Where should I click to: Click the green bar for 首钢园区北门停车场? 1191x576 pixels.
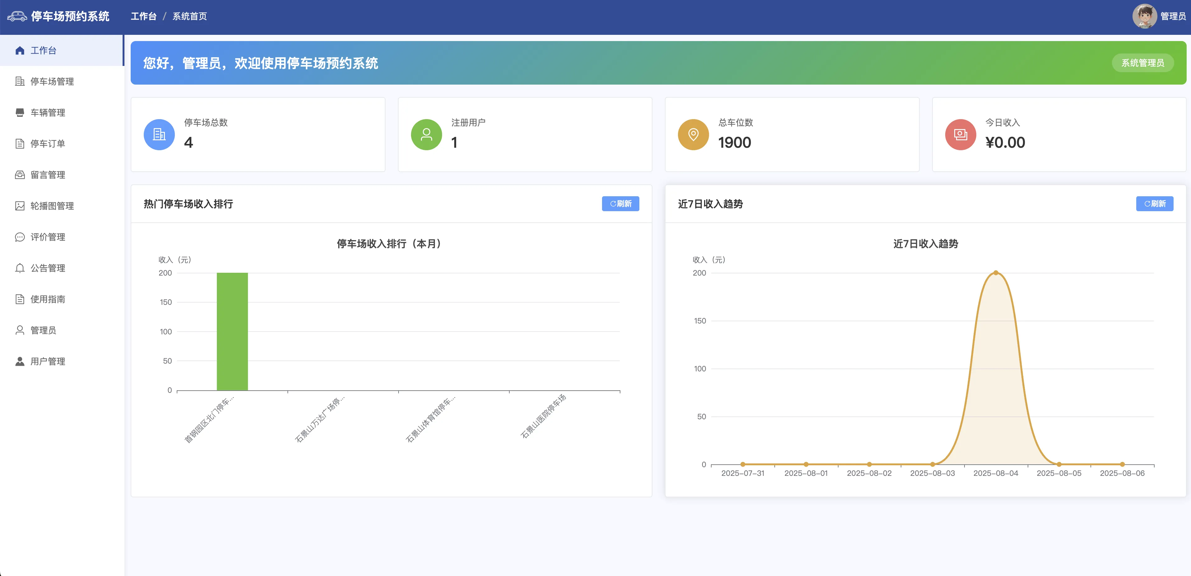pyautogui.click(x=232, y=331)
